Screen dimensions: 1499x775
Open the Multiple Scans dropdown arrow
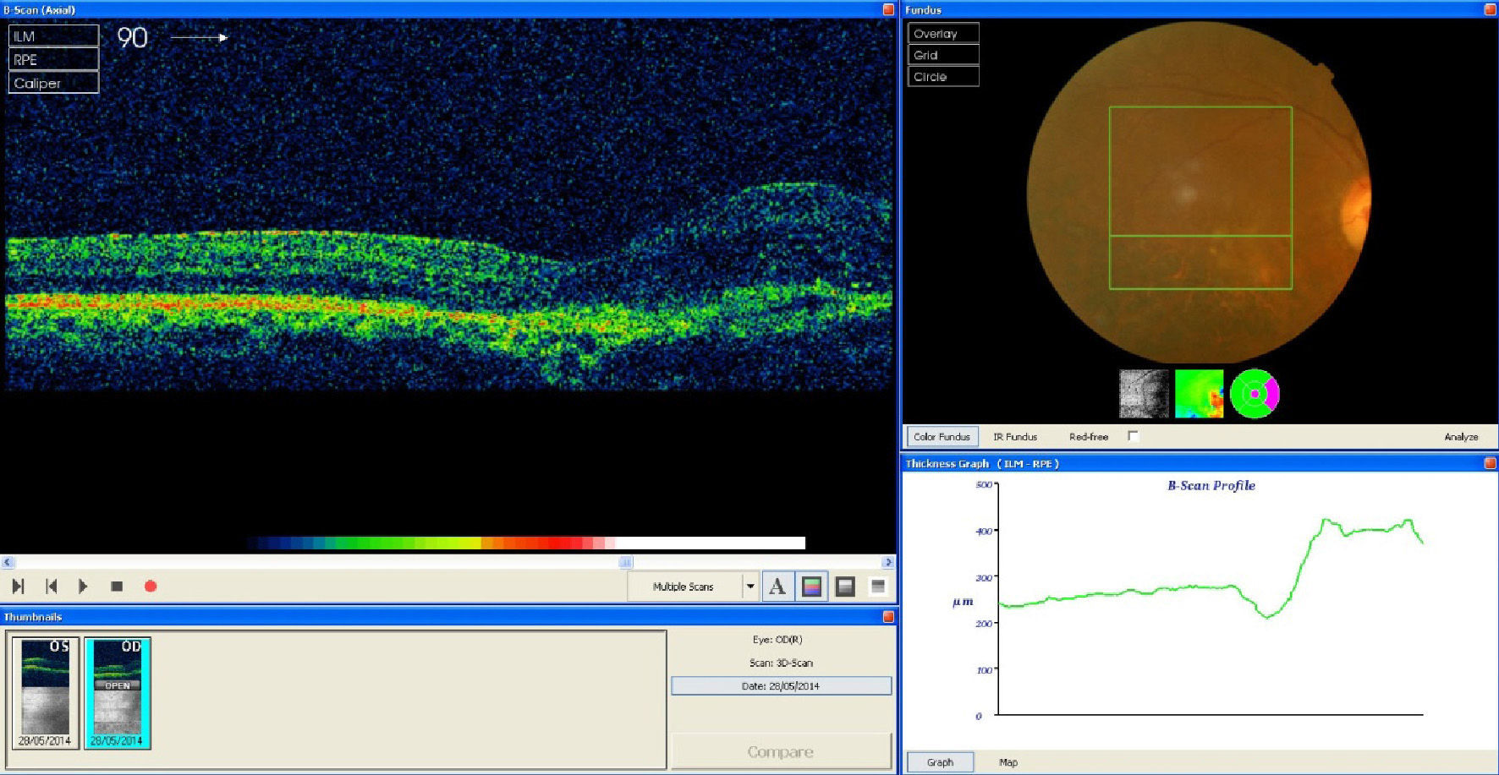[750, 587]
